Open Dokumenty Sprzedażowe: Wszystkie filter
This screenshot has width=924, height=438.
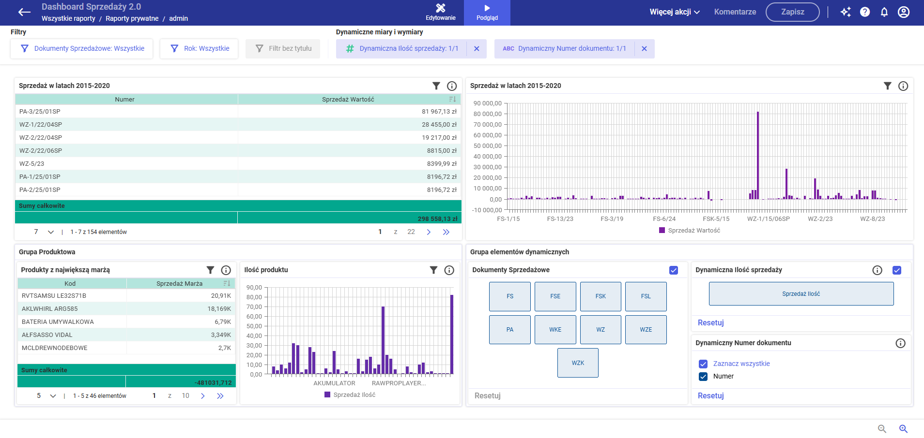(x=82, y=49)
